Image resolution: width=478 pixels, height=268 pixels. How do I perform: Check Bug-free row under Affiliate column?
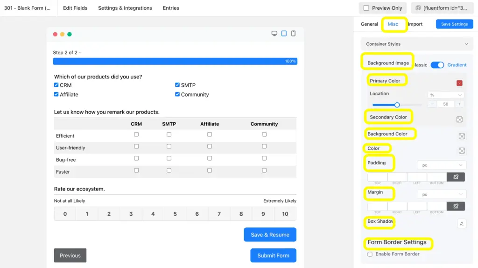tap(210, 158)
